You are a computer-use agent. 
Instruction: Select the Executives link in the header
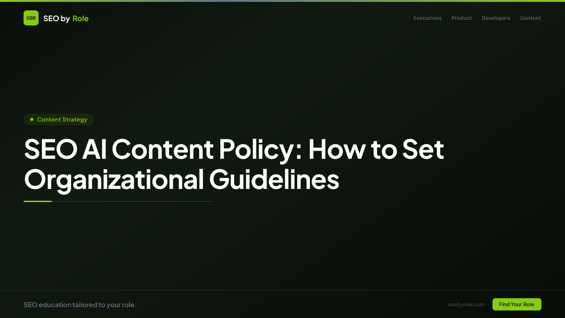(x=427, y=18)
